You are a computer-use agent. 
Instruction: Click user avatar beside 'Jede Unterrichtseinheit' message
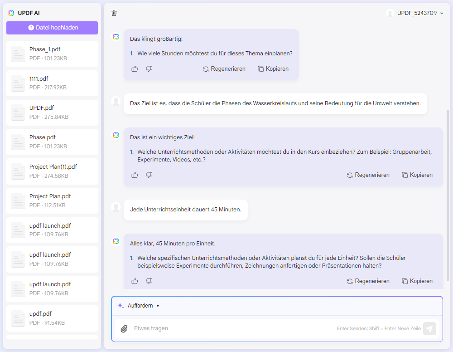pos(116,207)
